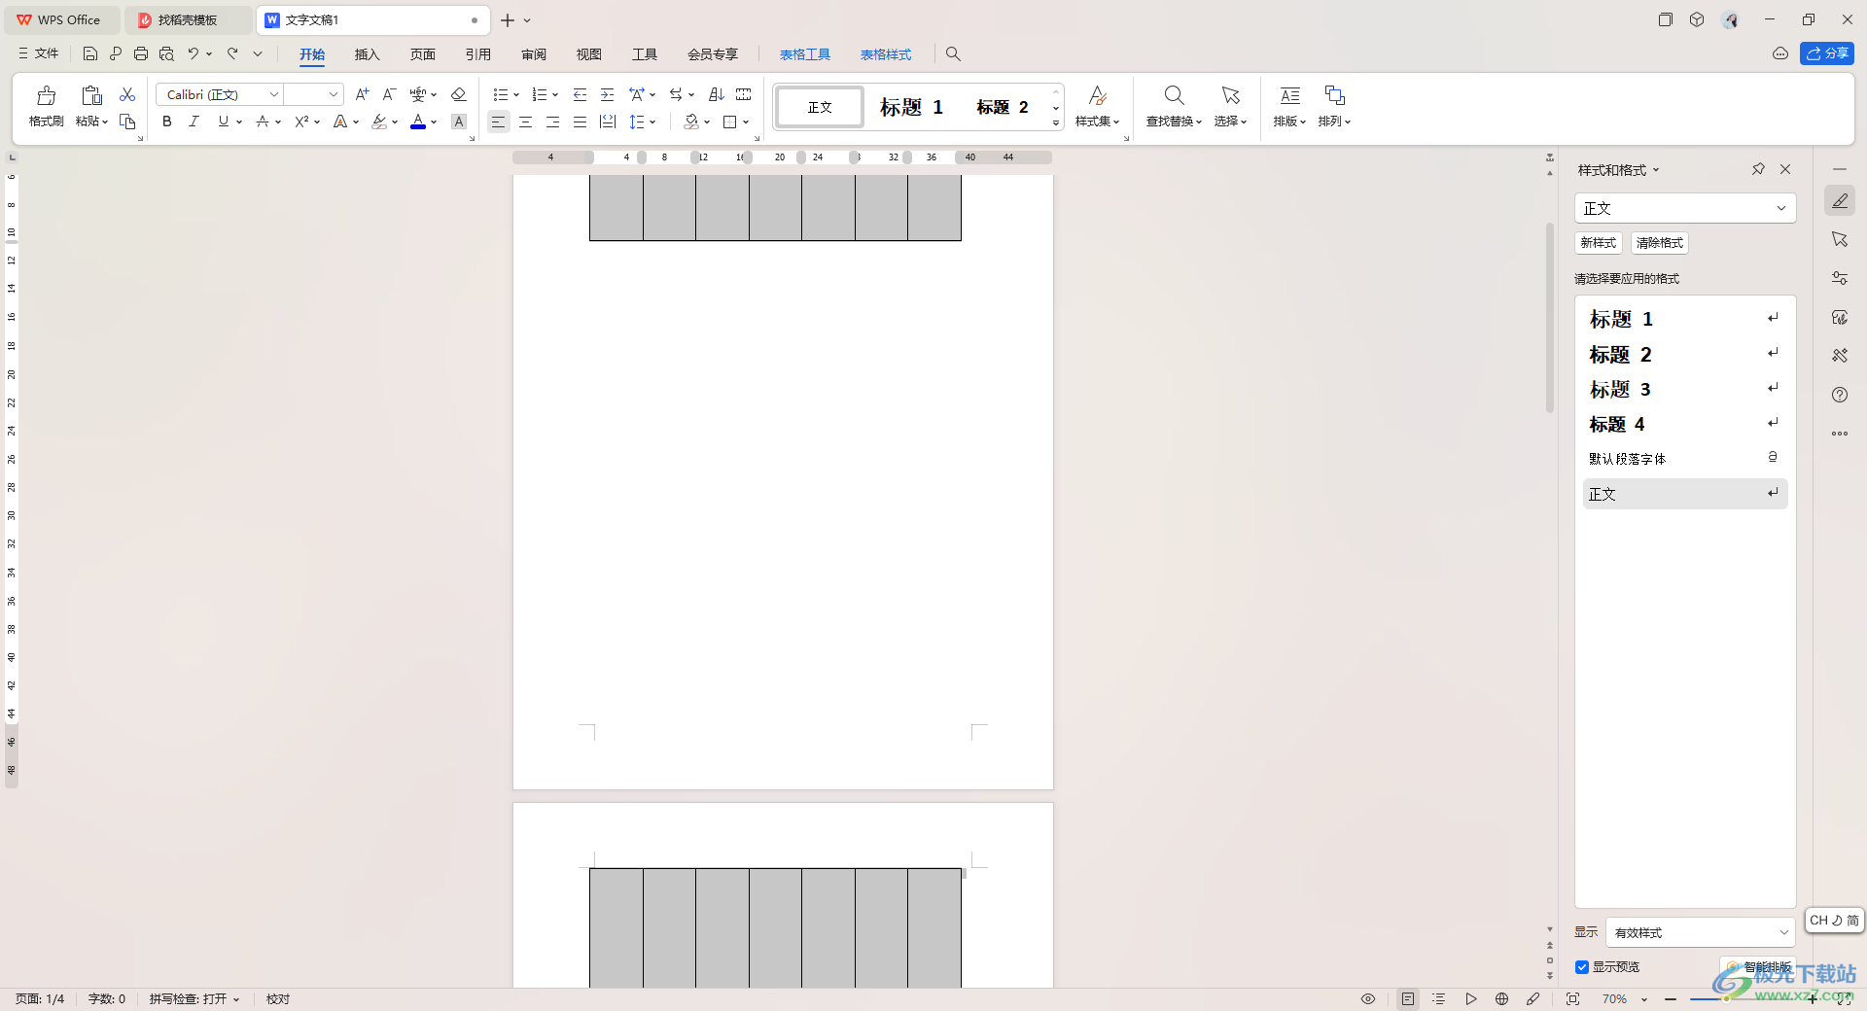Click the sidebar more (three dots) icon

click(x=1840, y=434)
